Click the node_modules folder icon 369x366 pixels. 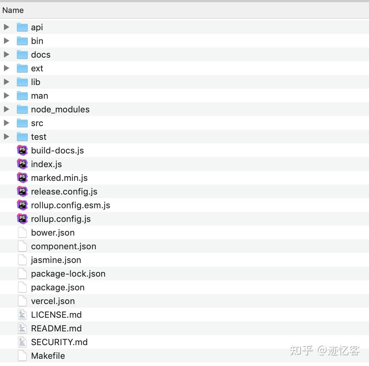point(22,109)
